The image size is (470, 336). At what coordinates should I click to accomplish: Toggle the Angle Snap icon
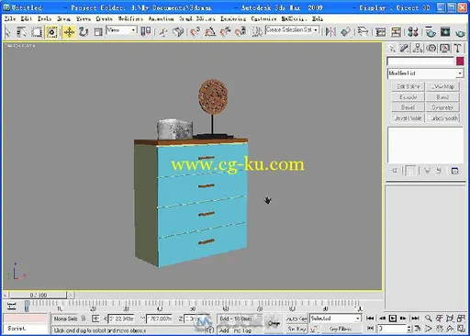(210, 32)
